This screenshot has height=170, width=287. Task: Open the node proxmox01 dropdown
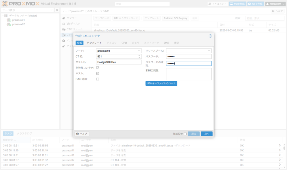[x=139, y=51]
